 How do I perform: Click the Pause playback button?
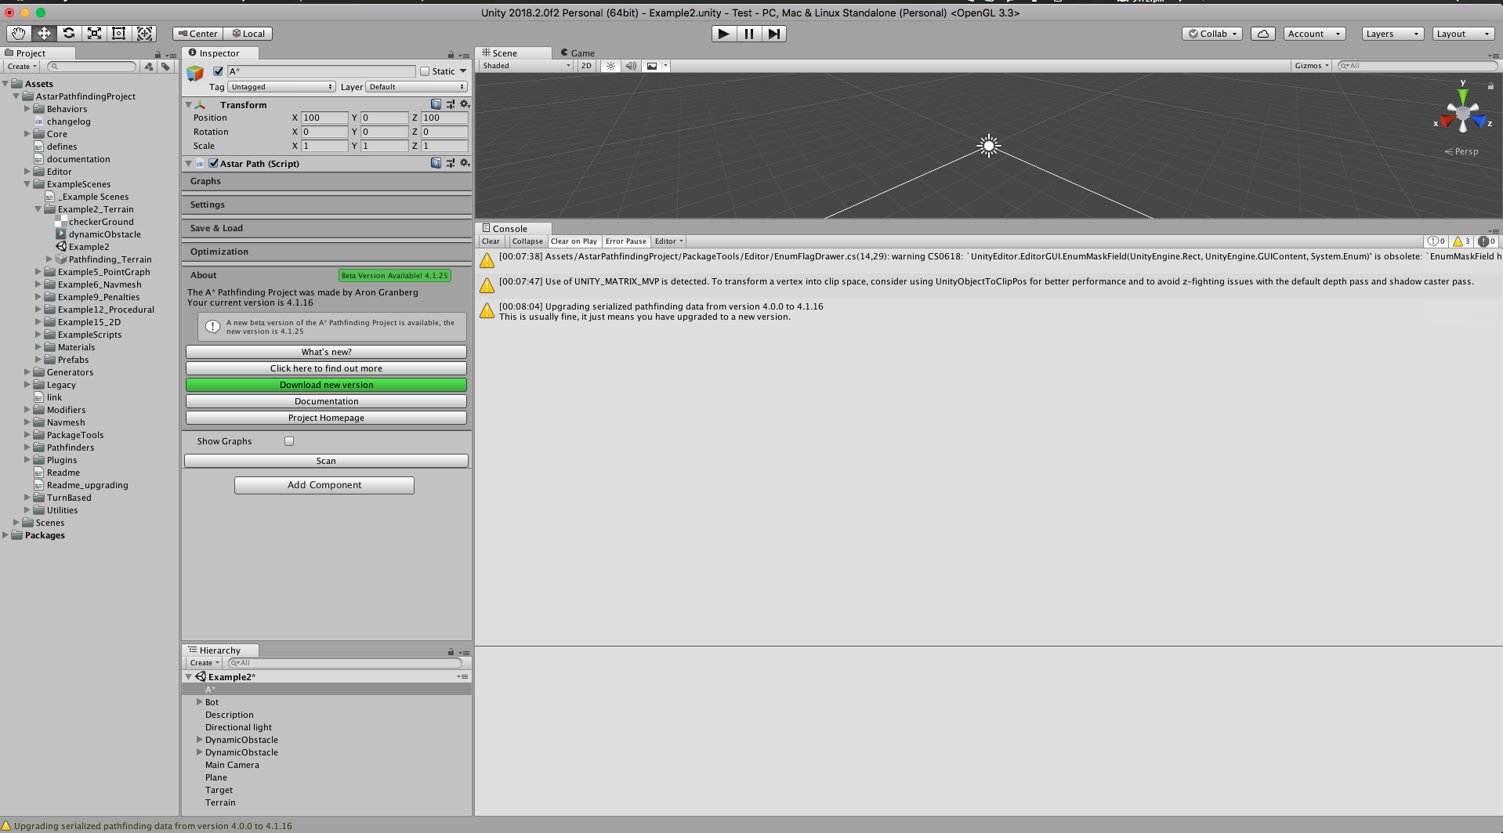click(749, 34)
